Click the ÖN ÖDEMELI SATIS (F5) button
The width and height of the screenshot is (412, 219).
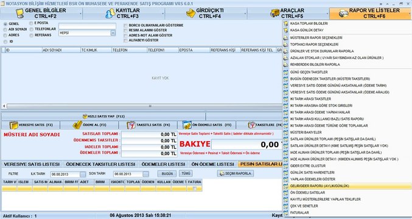click(x=207, y=125)
